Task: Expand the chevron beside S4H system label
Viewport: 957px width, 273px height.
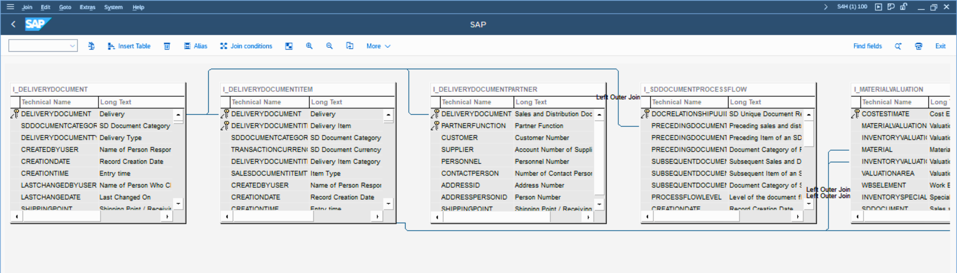Action: 825,7
